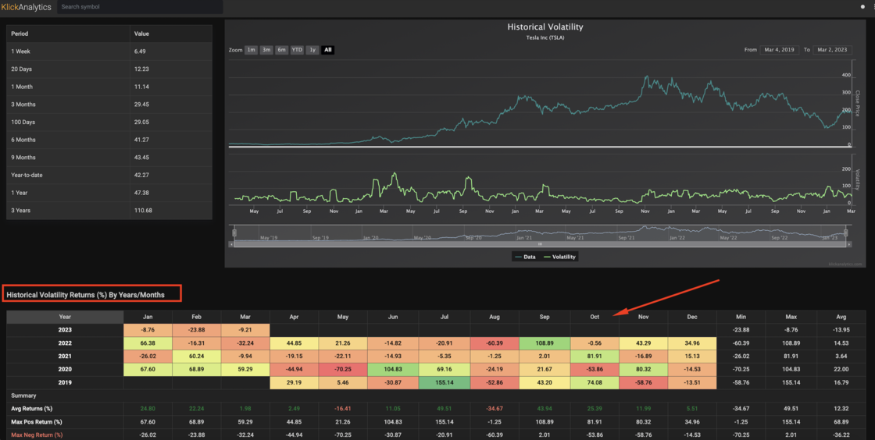Select the 2019 year row label

coord(65,382)
